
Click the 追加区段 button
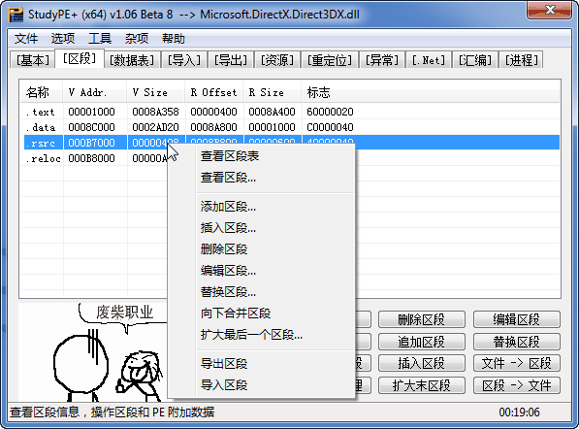(421, 342)
